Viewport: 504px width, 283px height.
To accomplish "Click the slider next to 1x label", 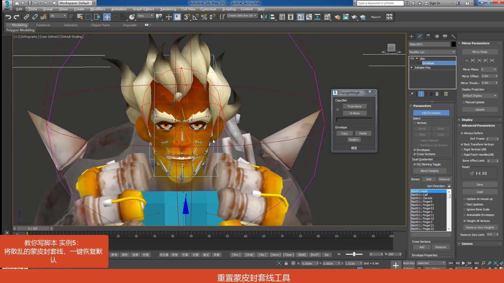I will pyautogui.click(x=354, y=254).
